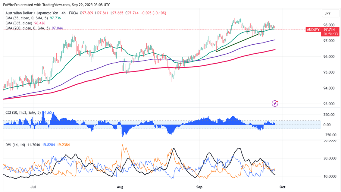The width and height of the screenshot is (341, 192).
Task: Click the Sep label on time axis
Action: 199,187
